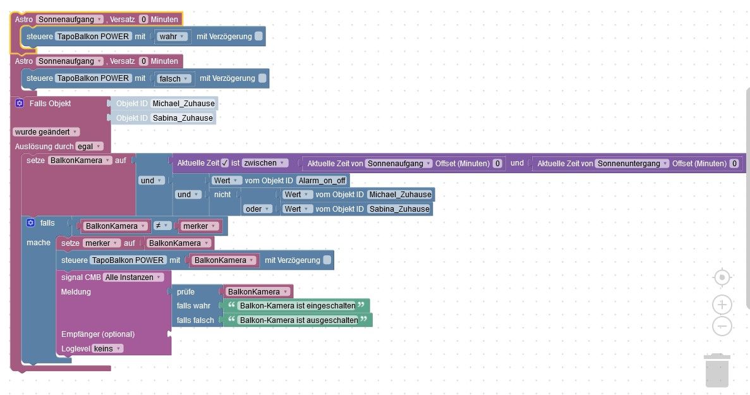Open Sonnenaufgang dropdown in first Astro block
Image resolution: width=750 pixels, height=395 pixels.
[x=70, y=19]
